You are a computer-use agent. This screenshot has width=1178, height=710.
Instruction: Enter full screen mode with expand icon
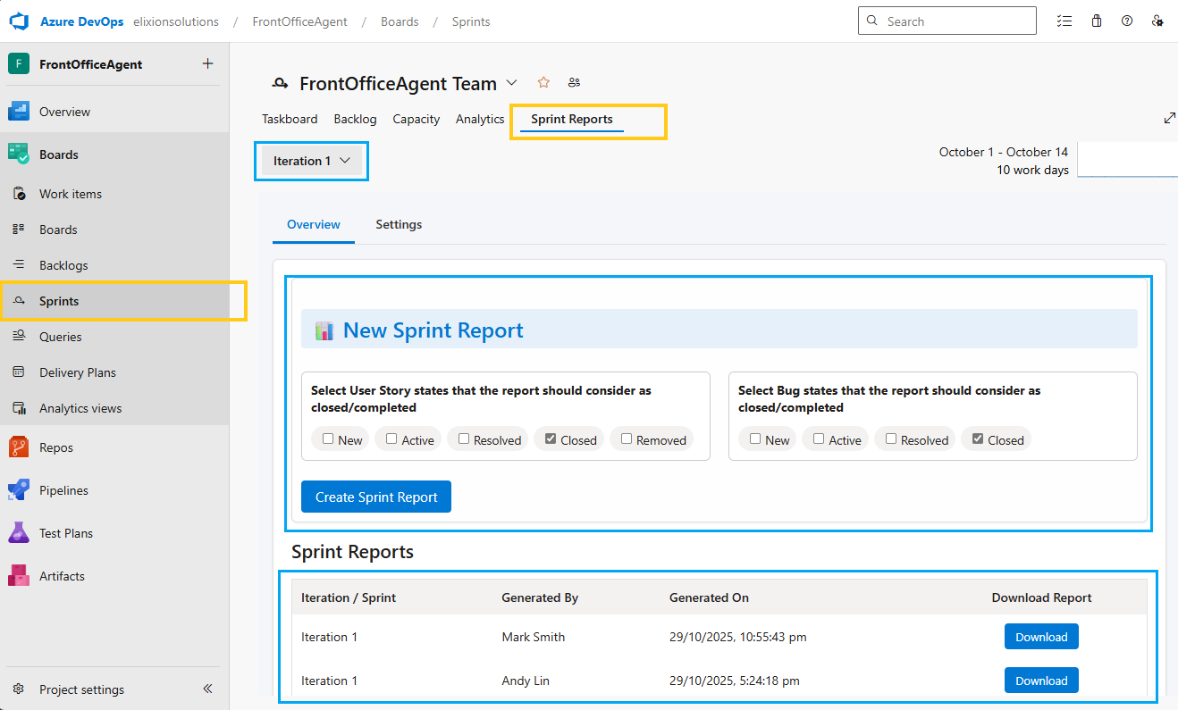[x=1169, y=118]
